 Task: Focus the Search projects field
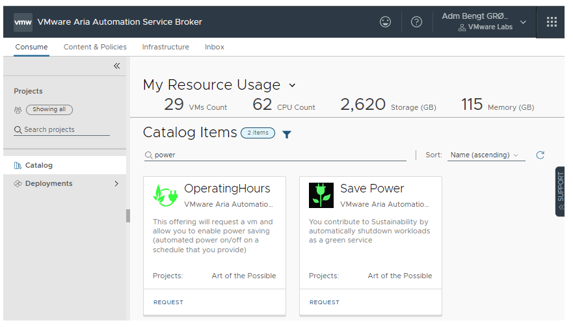point(62,130)
